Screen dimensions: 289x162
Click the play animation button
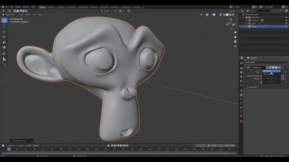click(121, 145)
